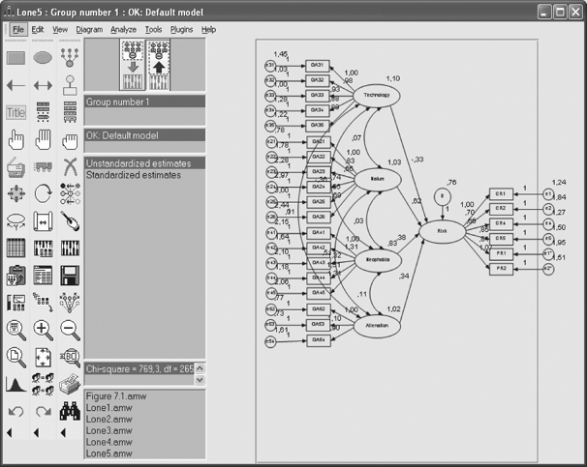This screenshot has height=467, width=587.
Task: Open Lone3.amw from the file list
Action: pos(108,431)
